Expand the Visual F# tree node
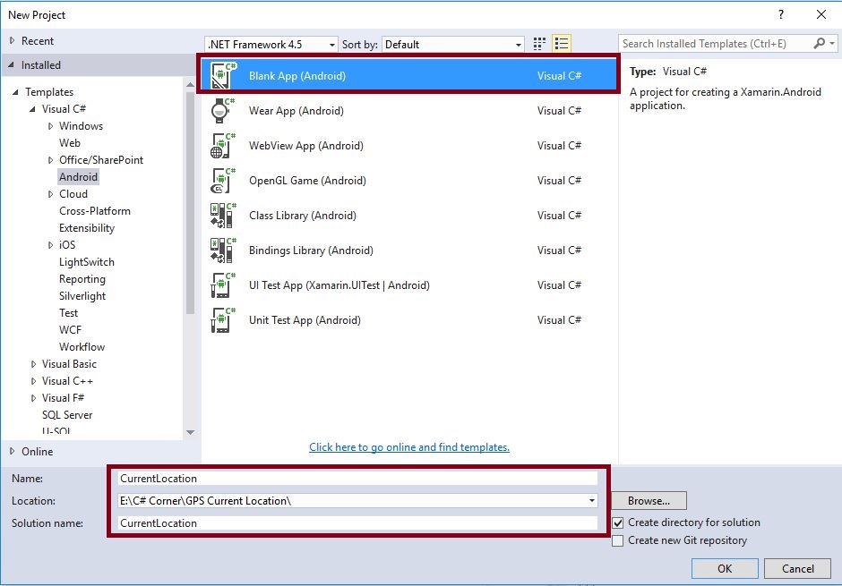Screen dimensions: 842x586 [33, 398]
